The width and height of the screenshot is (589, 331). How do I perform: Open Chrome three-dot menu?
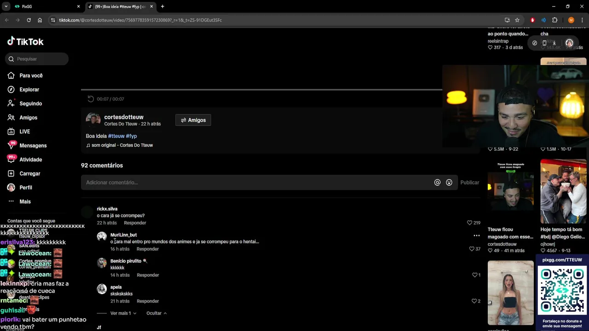click(583, 20)
